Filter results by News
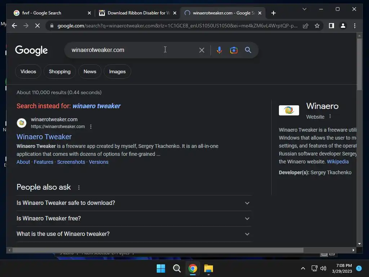Image resolution: width=369 pixels, height=277 pixels. (x=90, y=71)
